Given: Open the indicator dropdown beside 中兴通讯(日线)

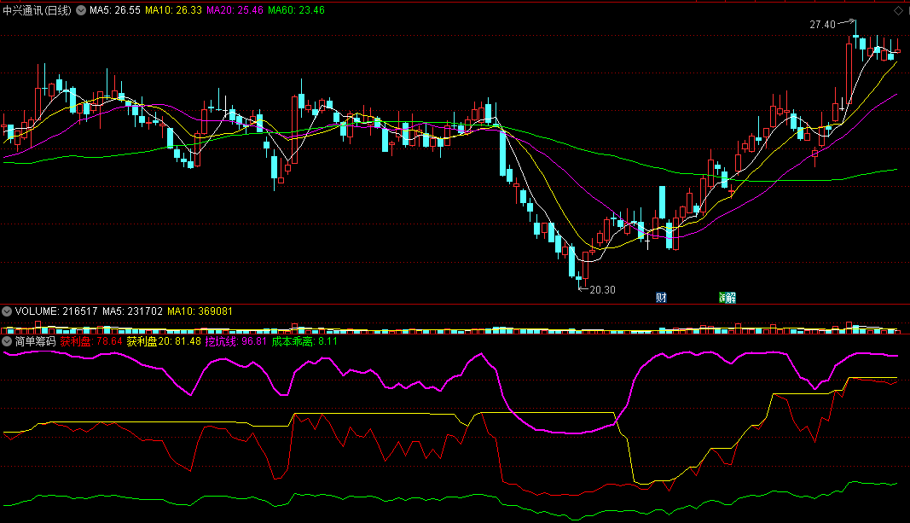Looking at the screenshot, I should pos(81,10).
